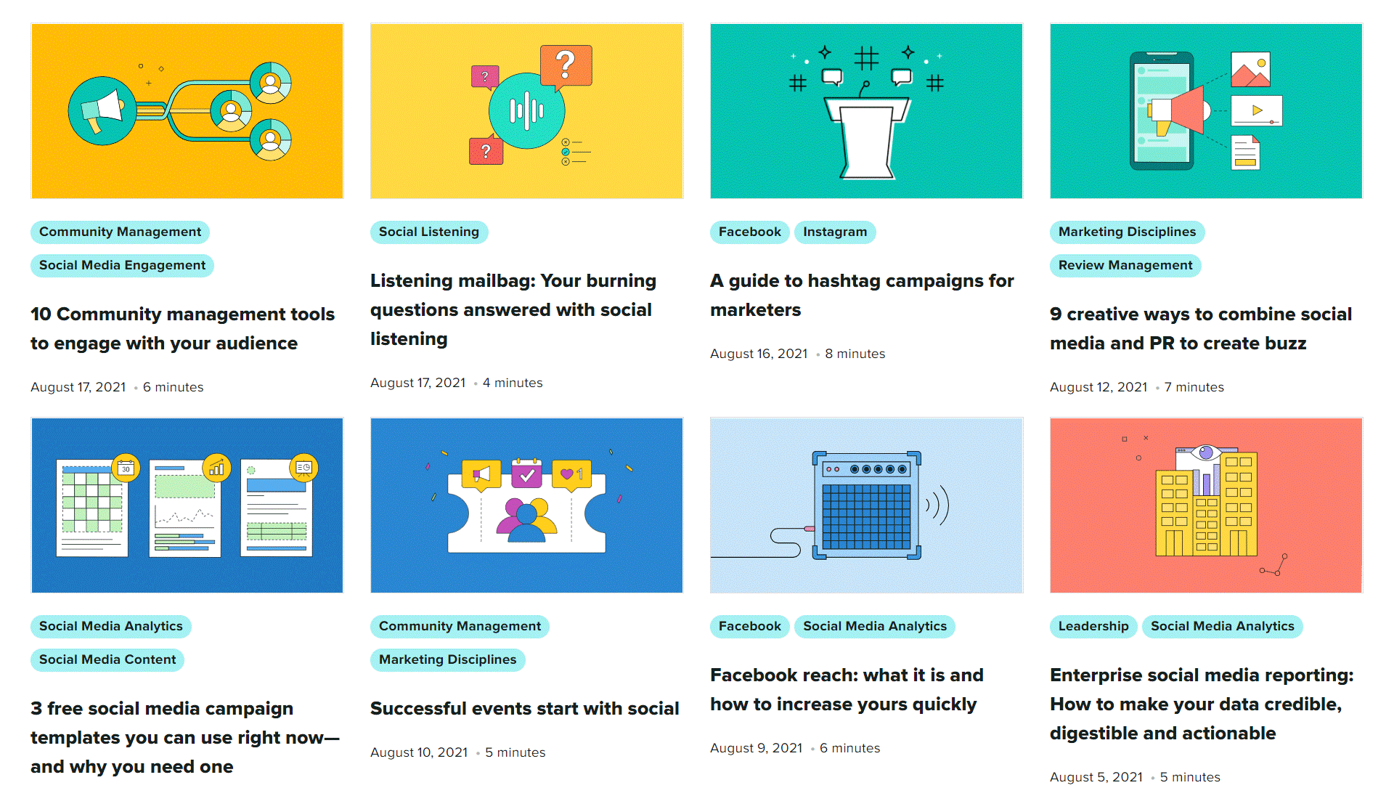Screen dimensions: 1394x788
Task: Open the Leadership category tag
Action: coord(1093,627)
